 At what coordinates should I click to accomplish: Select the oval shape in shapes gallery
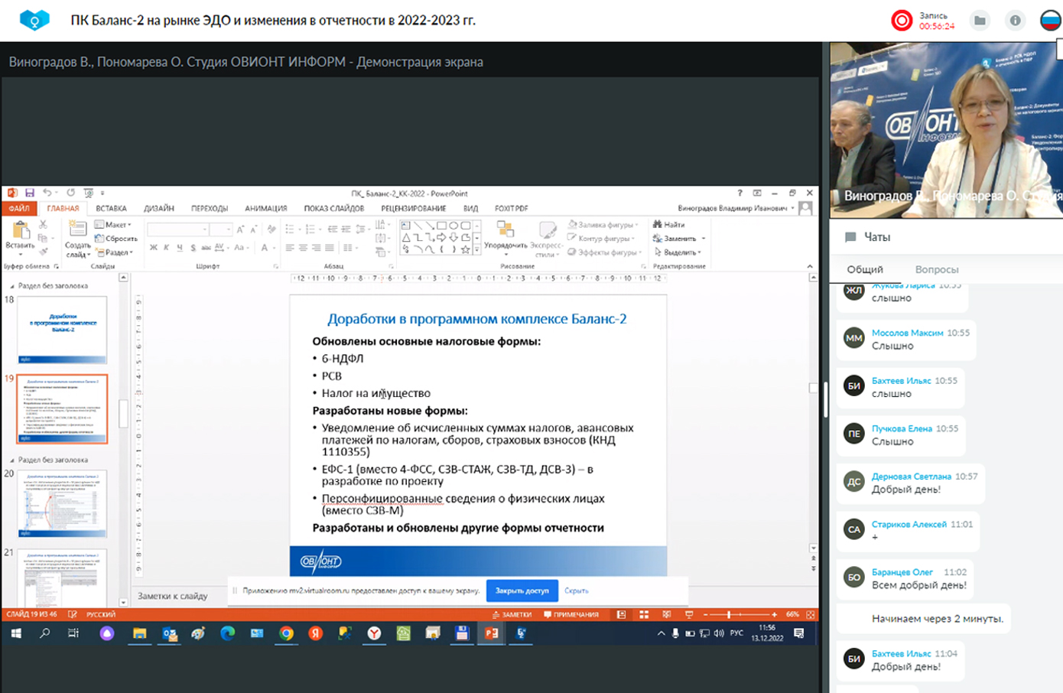click(x=453, y=226)
